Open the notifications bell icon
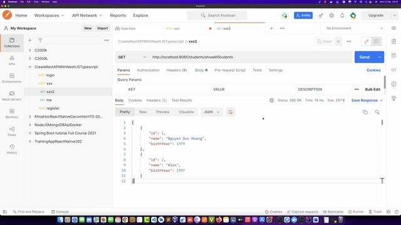 [342, 15]
